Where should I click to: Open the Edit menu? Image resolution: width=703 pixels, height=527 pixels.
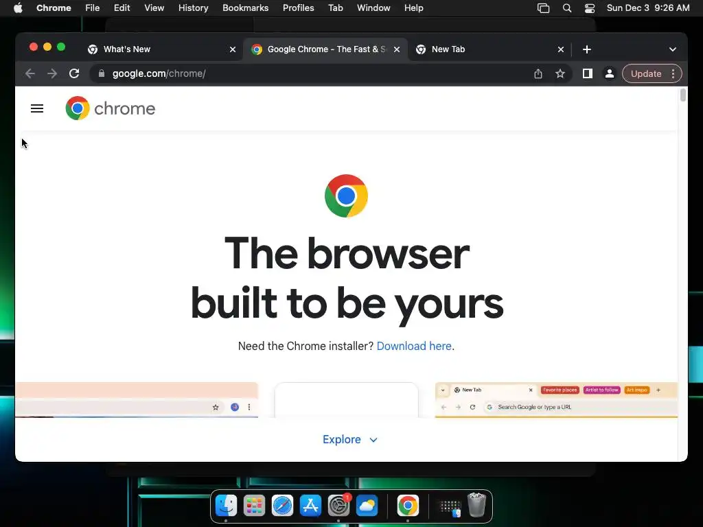[122, 8]
